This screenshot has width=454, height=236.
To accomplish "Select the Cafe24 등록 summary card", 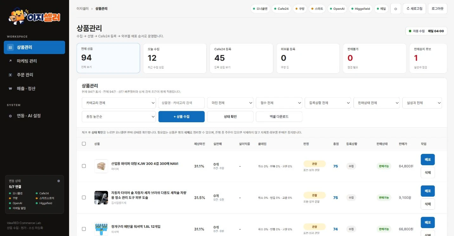I will [241, 58].
